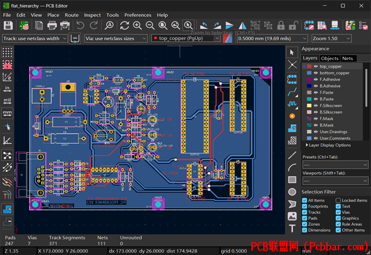371x255 pixels.
Task: Refresh the view
Action: point(124,26)
